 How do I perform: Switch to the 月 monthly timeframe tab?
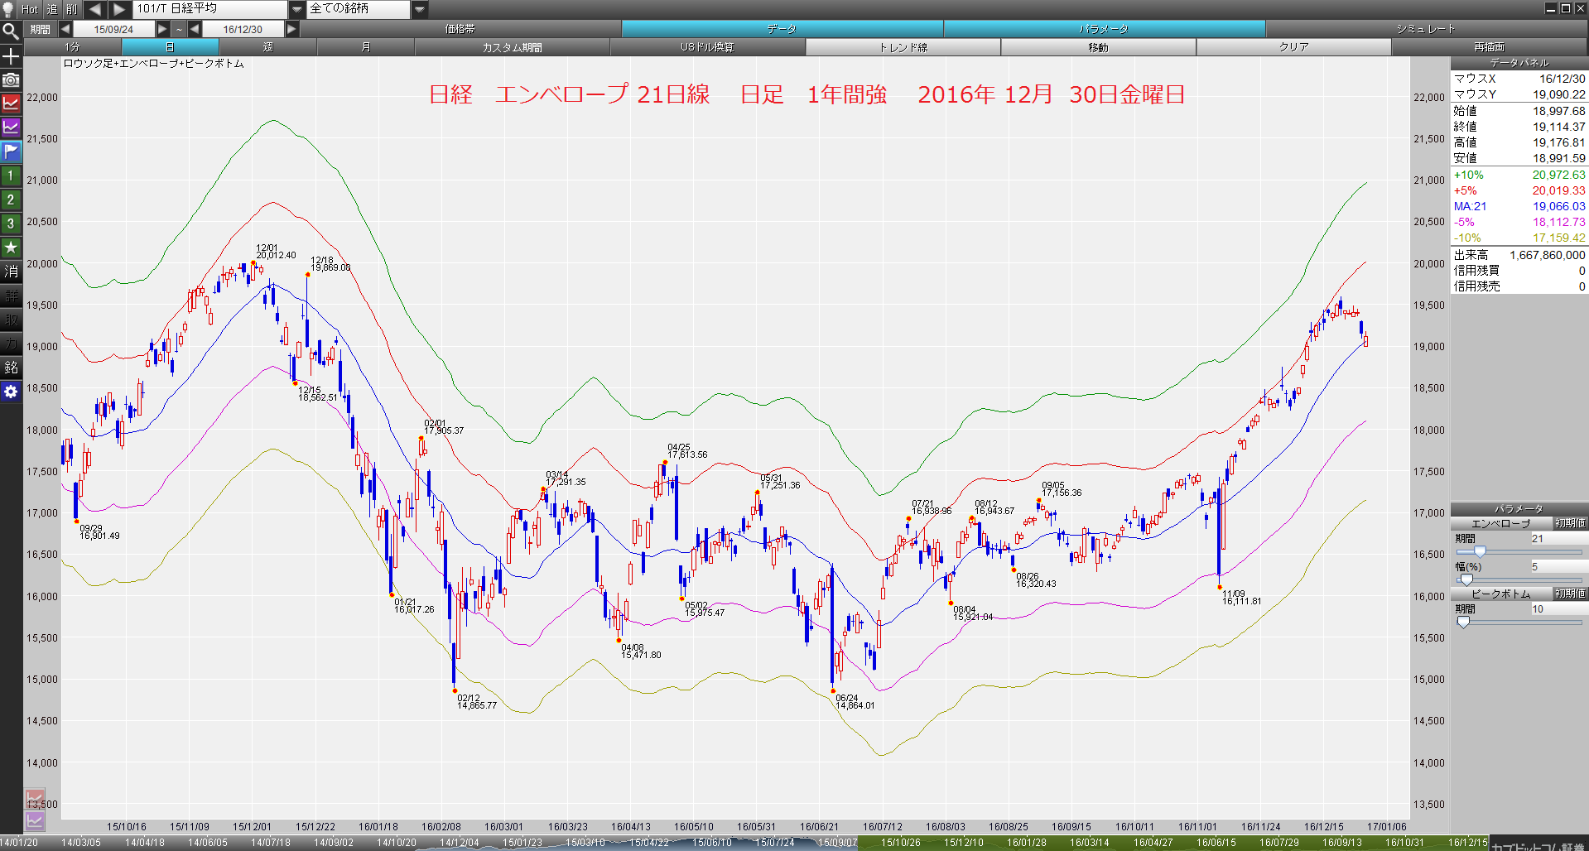click(x=365, y=47)
